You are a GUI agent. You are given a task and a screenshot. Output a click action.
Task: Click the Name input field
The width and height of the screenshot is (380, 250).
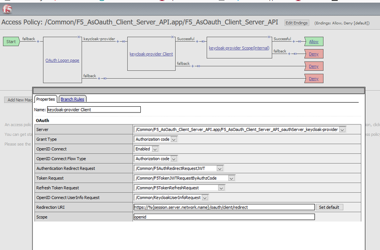pyautogui.click(x=93, y=109)
